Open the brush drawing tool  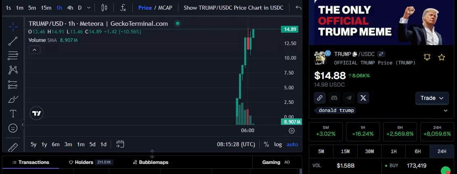[x=13, y=99]
